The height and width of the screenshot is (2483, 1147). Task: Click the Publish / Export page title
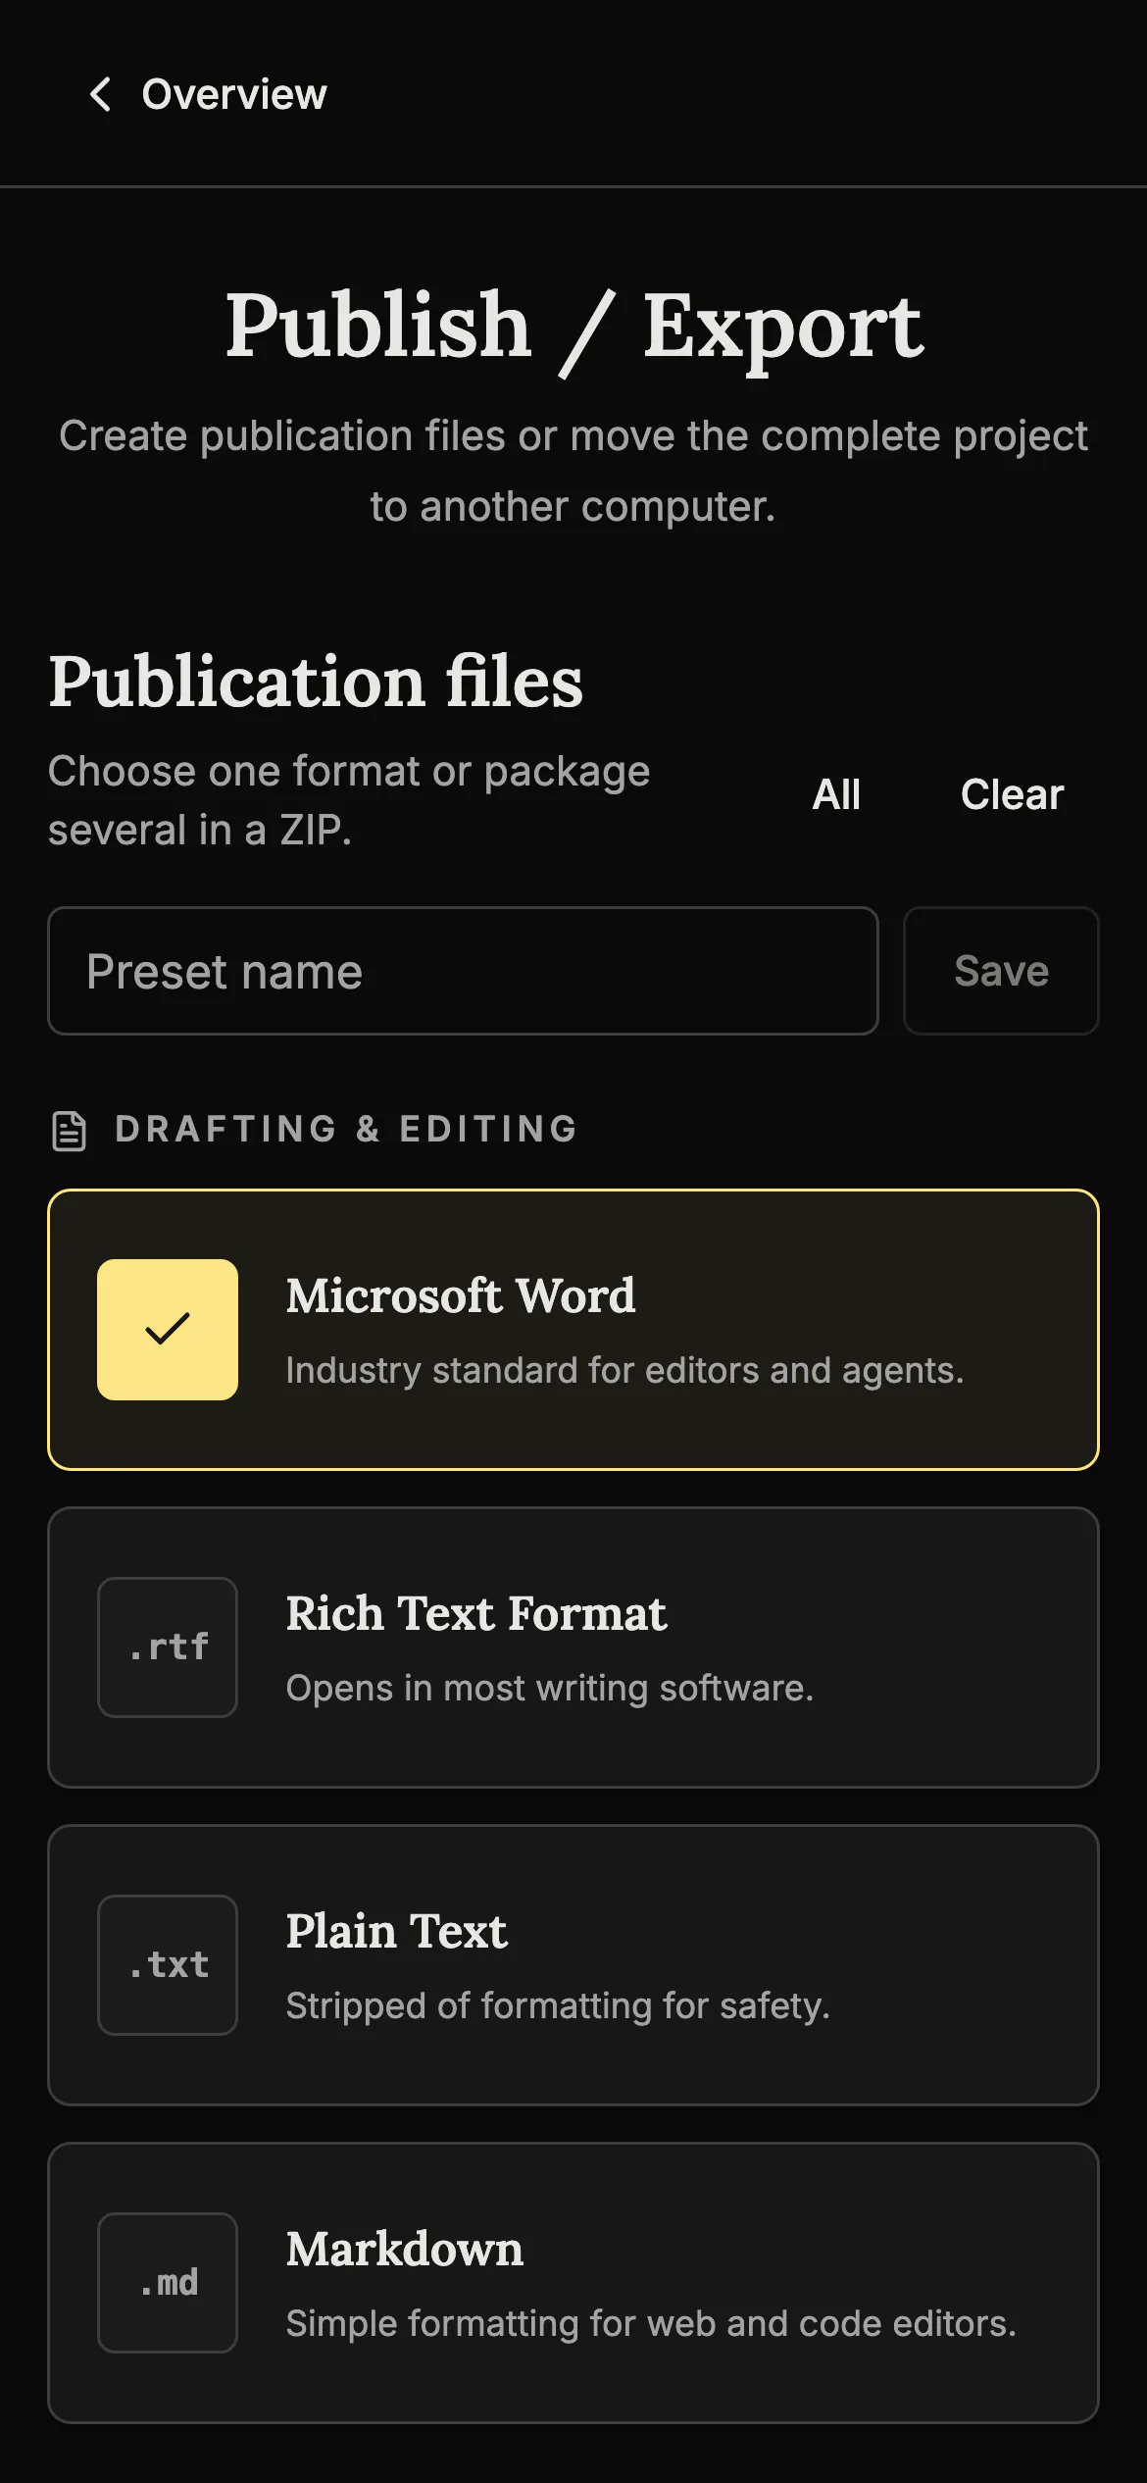pos(573,328)
